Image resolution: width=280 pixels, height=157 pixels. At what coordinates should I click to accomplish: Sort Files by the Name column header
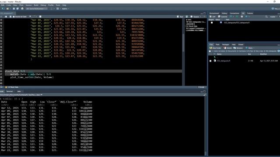[x=219, y=54]
